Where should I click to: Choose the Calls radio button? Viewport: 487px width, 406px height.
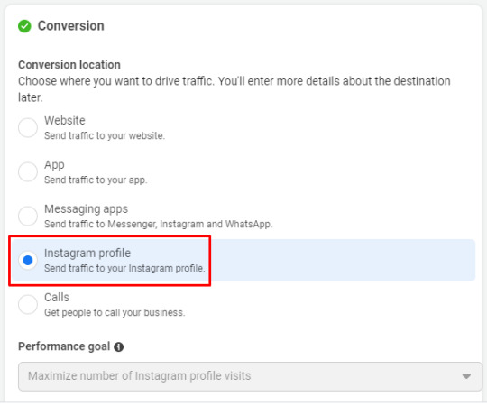[28, 304]
